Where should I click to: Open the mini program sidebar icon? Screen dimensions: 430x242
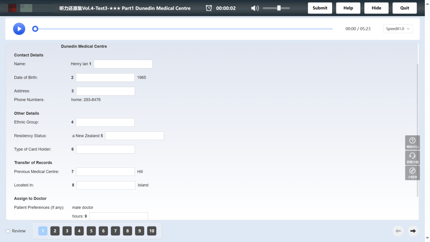(x=412, y=173)
